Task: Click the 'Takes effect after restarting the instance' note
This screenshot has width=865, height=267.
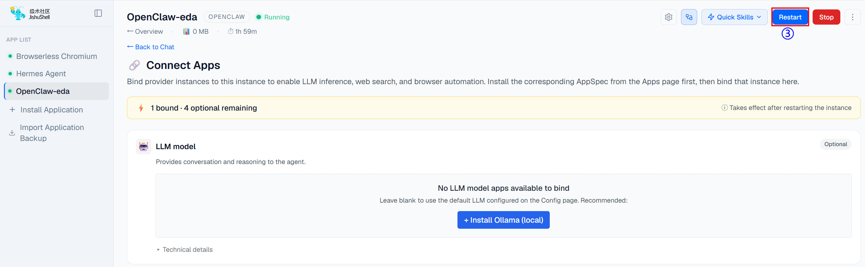Action: [x=790, y=108]
